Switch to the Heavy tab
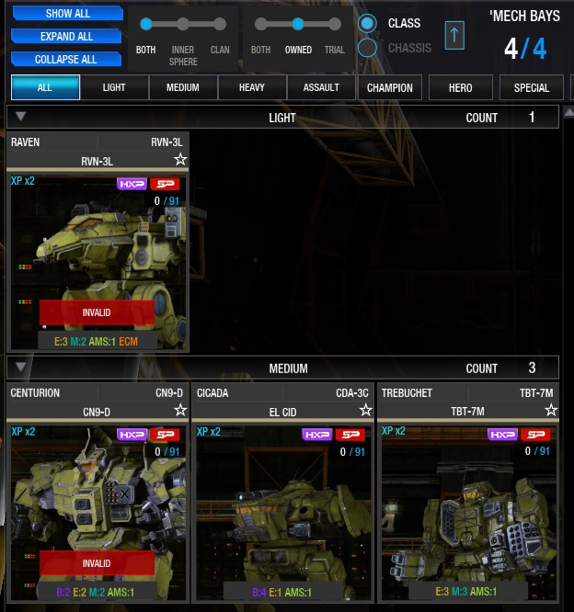 (252, 87)
